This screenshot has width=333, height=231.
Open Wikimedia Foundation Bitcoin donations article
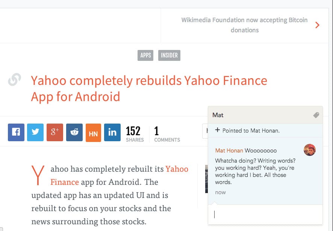244,25
